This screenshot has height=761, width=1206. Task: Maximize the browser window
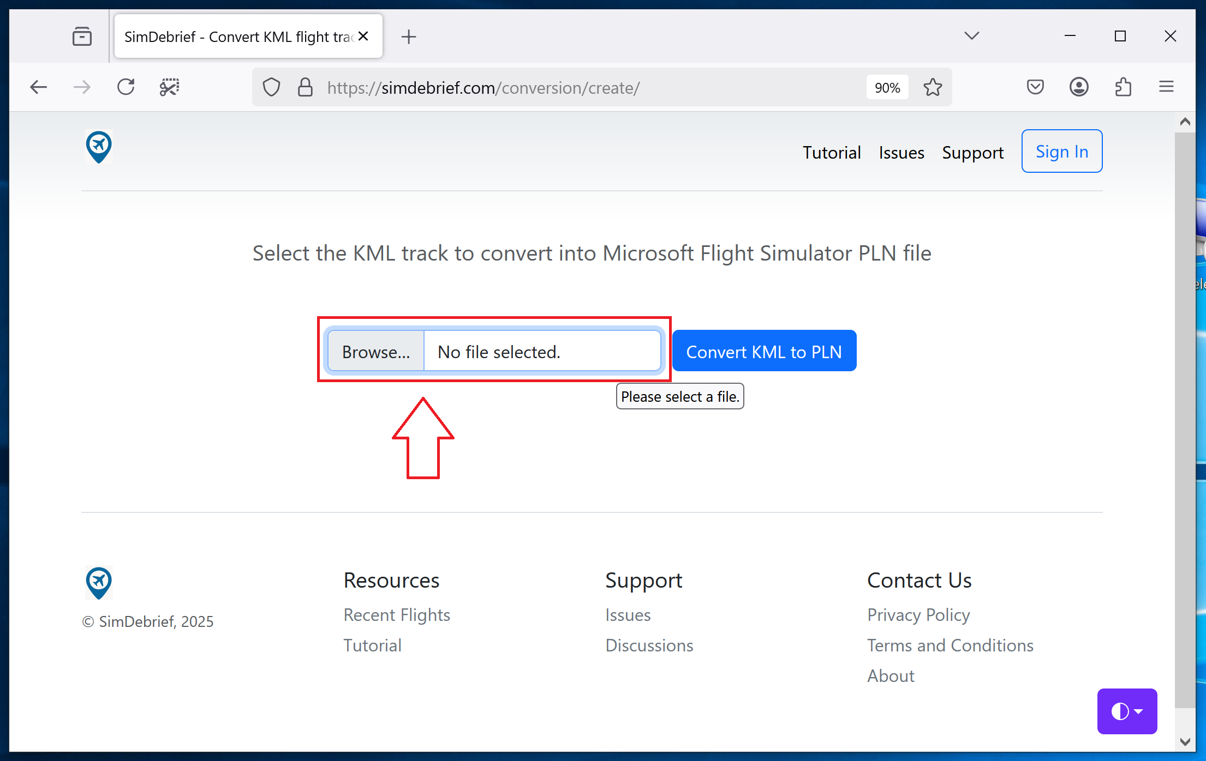(1120, 36)
